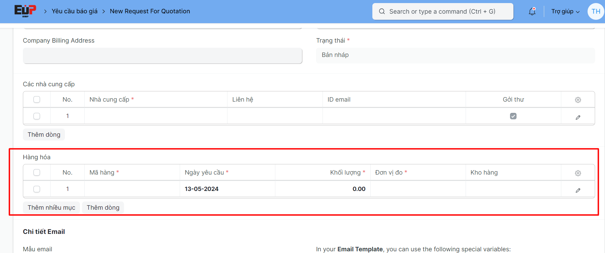Edit item row 1 with pencil icon
The image size is (605, 253).
click(578, 190)
